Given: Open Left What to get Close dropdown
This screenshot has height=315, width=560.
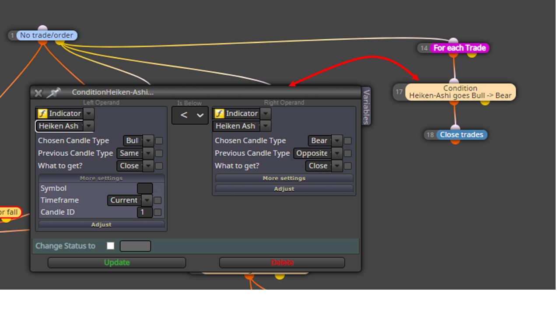Looking at the screenshot, I should (148, 166).
